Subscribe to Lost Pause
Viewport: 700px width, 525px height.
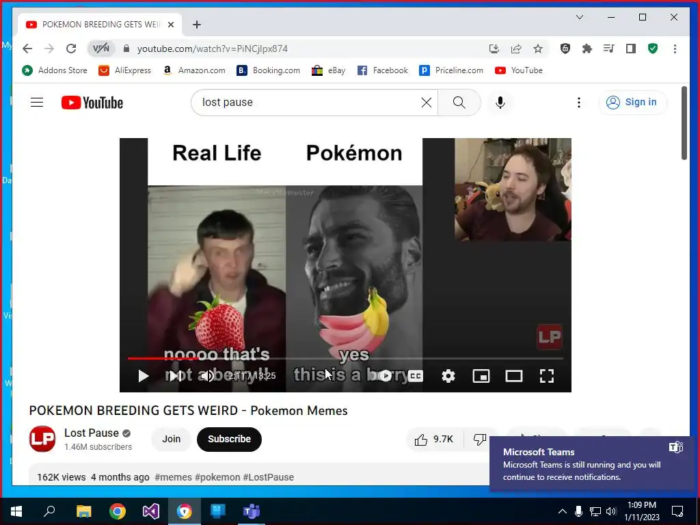click(x=229, y=440)
